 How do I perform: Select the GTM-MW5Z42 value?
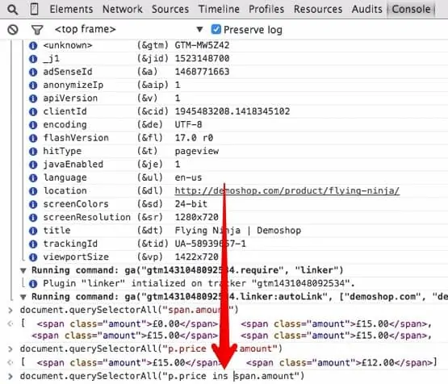coord(202,45)
